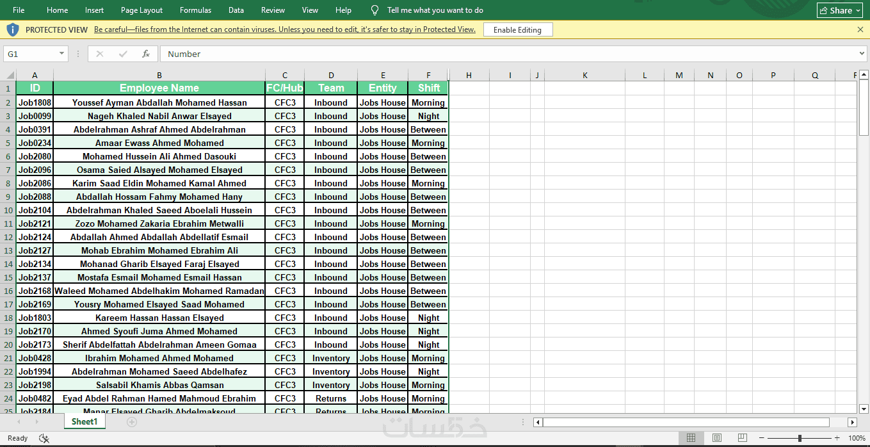This screenshot has height=447, width=870.
Task: Select column A header
Action: pyautogui.click(x=35, y=76)
